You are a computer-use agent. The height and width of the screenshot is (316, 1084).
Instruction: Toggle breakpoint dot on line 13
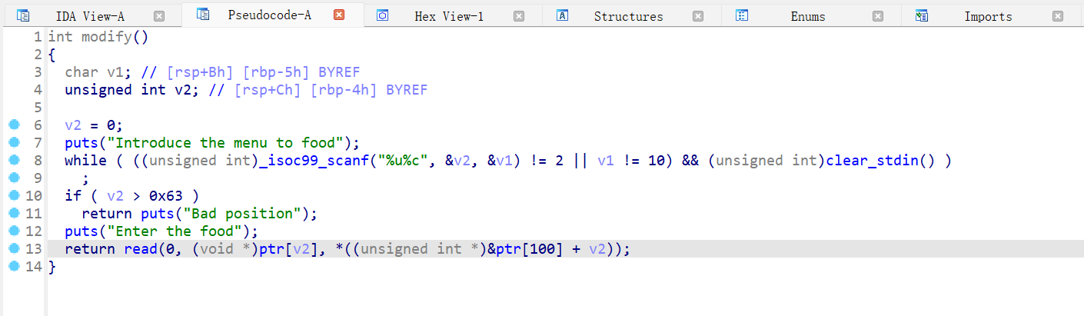pos(13,248)
